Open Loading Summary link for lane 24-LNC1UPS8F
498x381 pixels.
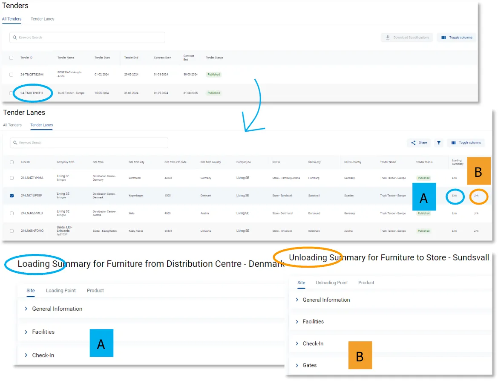[x=454, y=196]
